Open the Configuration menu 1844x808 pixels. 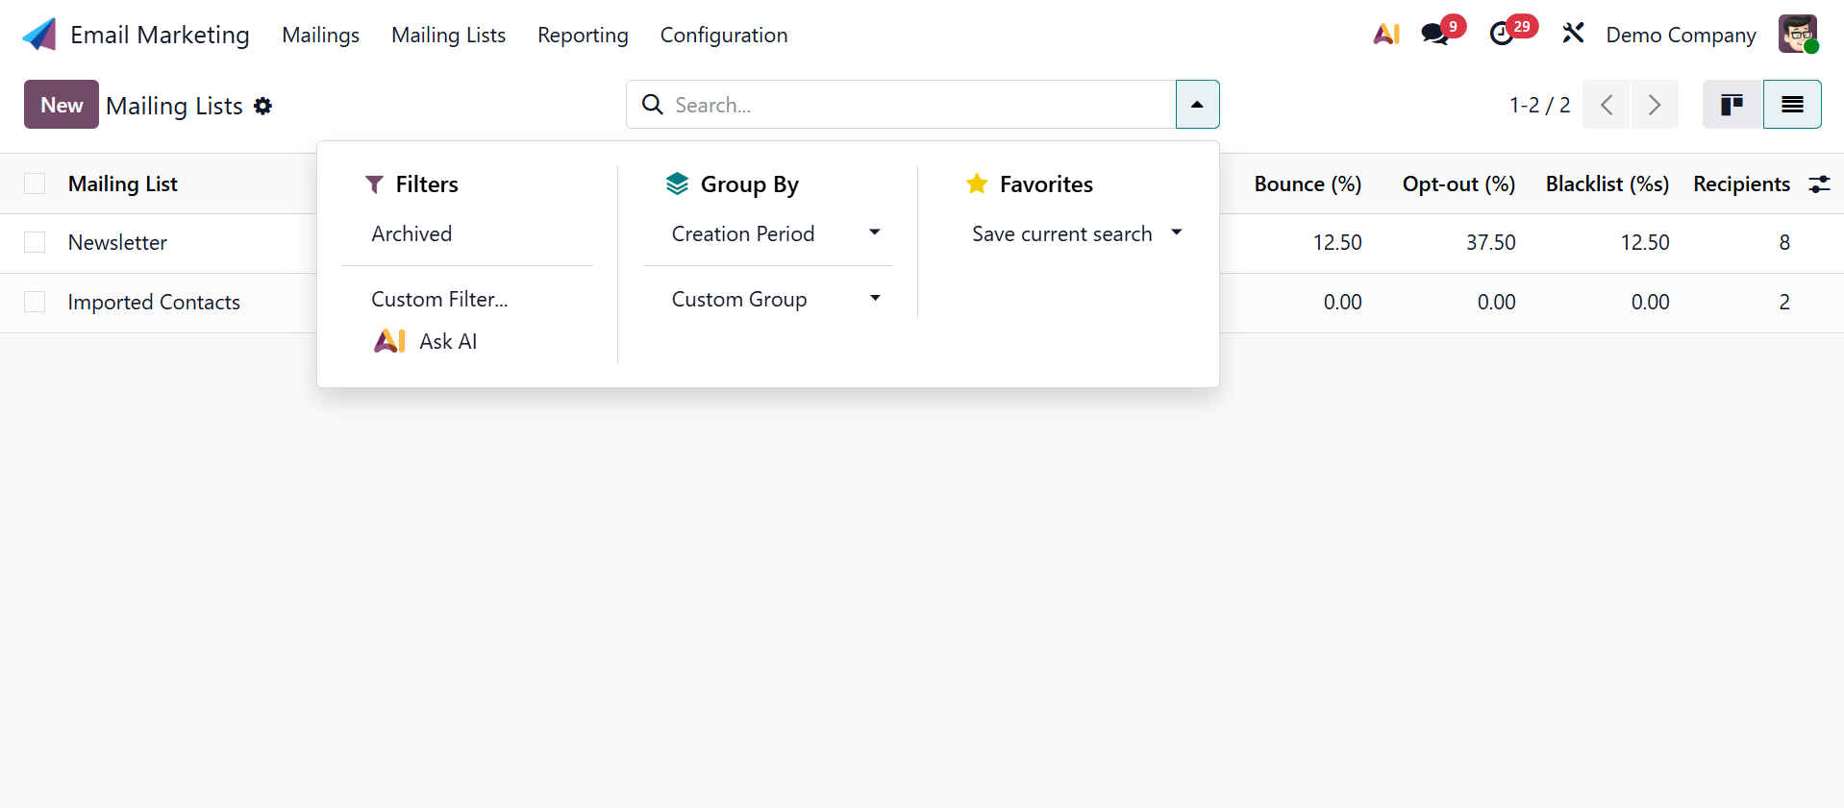pyautogui.click(x=723, y=36)
